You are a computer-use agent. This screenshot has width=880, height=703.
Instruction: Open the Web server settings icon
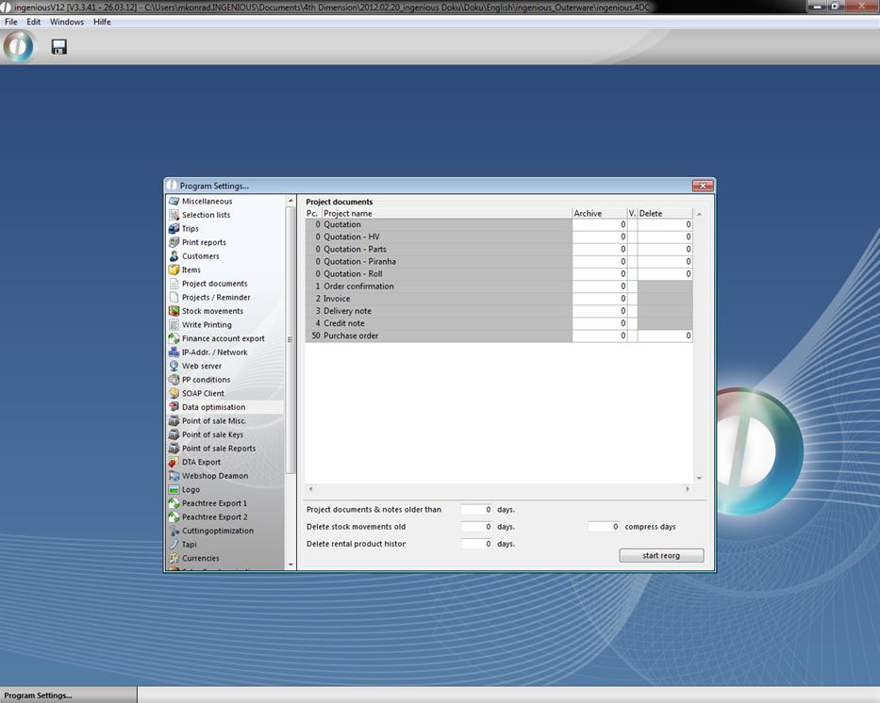pyautogui.click(x=174, y=366)
